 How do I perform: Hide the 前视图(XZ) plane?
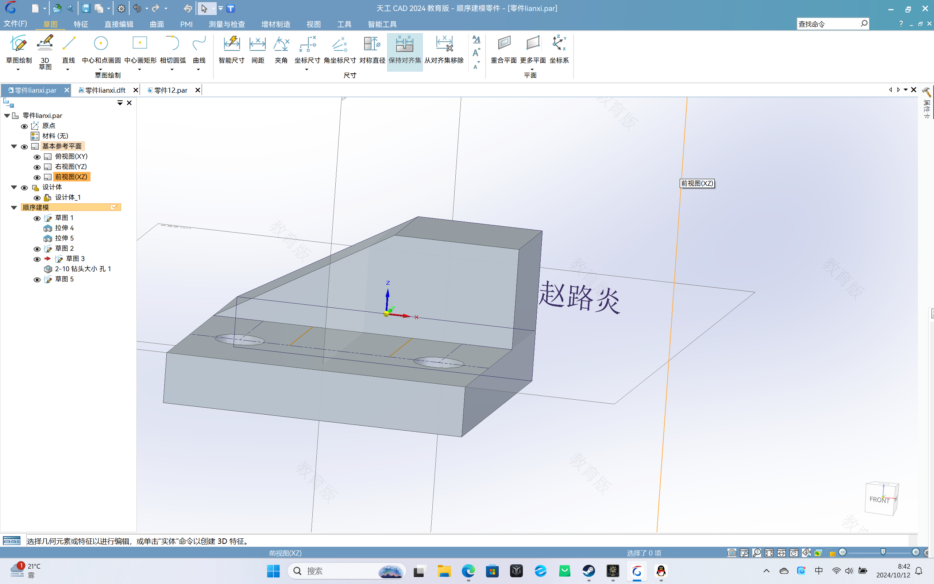(37, 177)
